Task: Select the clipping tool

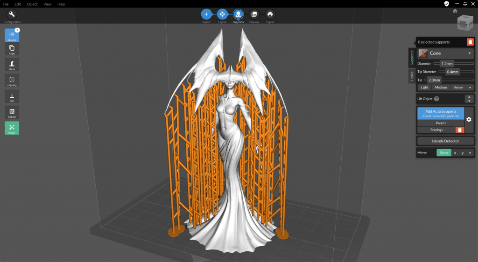Action: pyautogui.click(x=12, y=81)
